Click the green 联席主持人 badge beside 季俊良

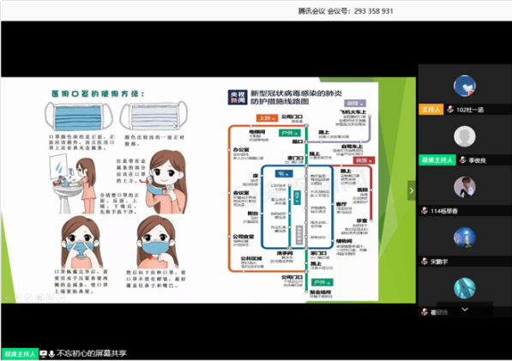point(437,160)
